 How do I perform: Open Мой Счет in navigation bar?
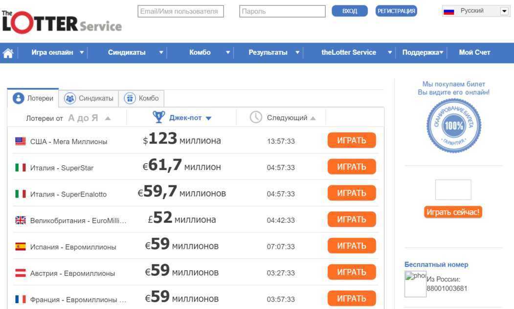(474, 52)
